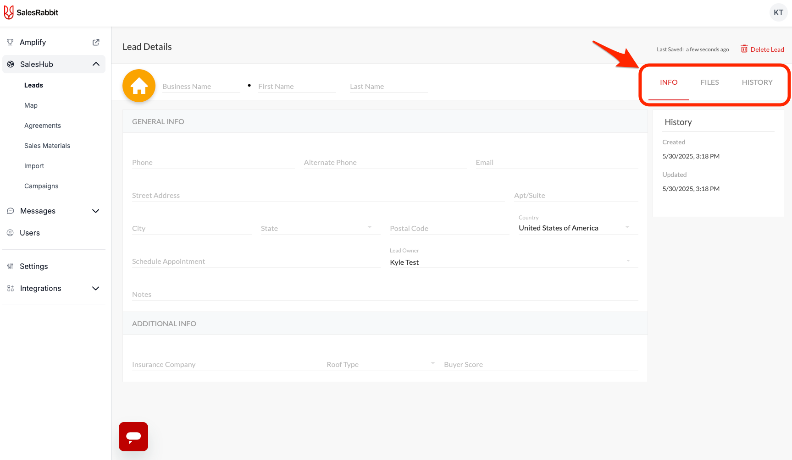The height and width of the screenshot is (460, 792).
Task: Open the KT user avatar menu
Action: coord(778,12)
